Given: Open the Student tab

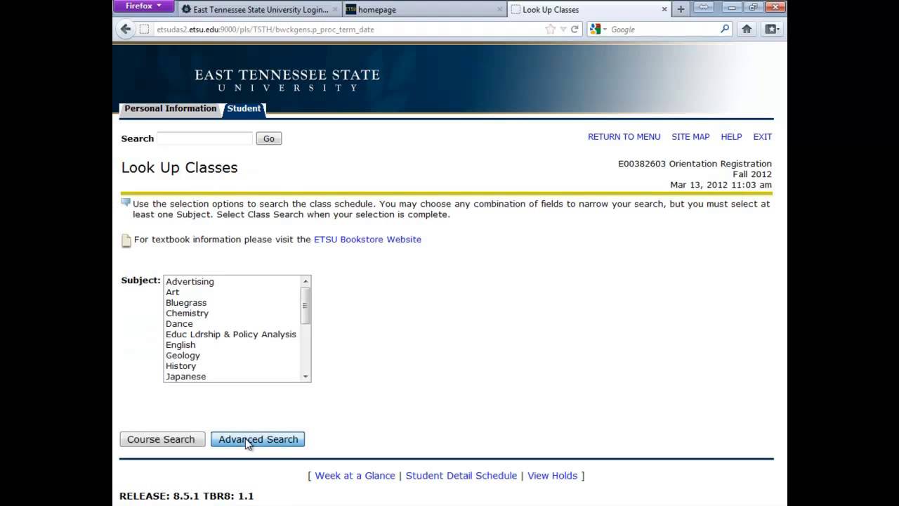Looking at the screenshot, I should pyautogui.click(x=244, y=108).
